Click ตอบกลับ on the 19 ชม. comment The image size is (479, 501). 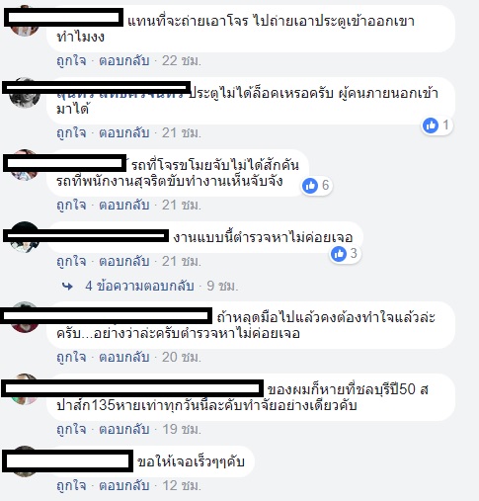(124, 430)
